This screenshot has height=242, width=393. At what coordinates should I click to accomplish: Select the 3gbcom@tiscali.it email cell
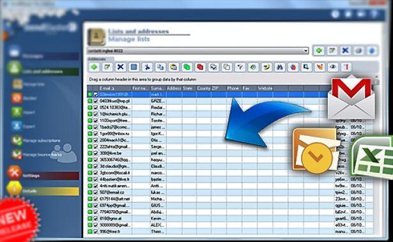[x=115, y=172]
